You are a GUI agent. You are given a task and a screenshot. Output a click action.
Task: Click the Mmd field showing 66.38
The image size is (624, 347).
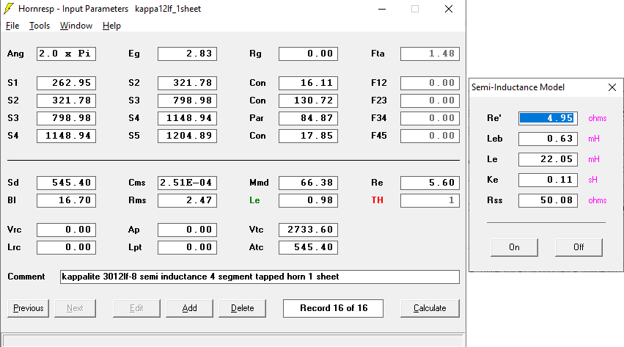pyautogui.click(x=308, y=183)
